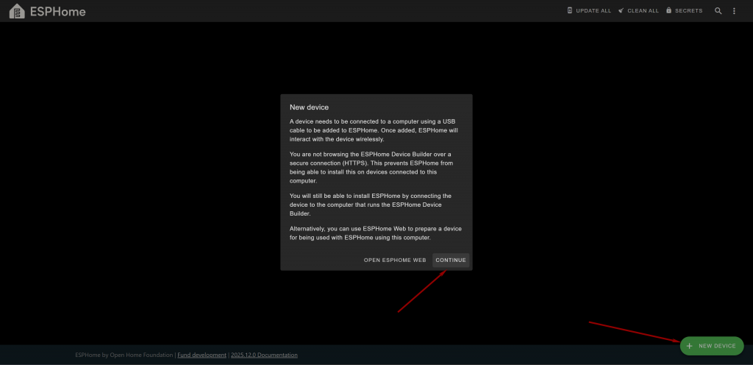The width and height of the screenshot is (753, 365).
Task: Click the "ESPHome by Open Home Foundation" footer text
Action: [124, 355]
